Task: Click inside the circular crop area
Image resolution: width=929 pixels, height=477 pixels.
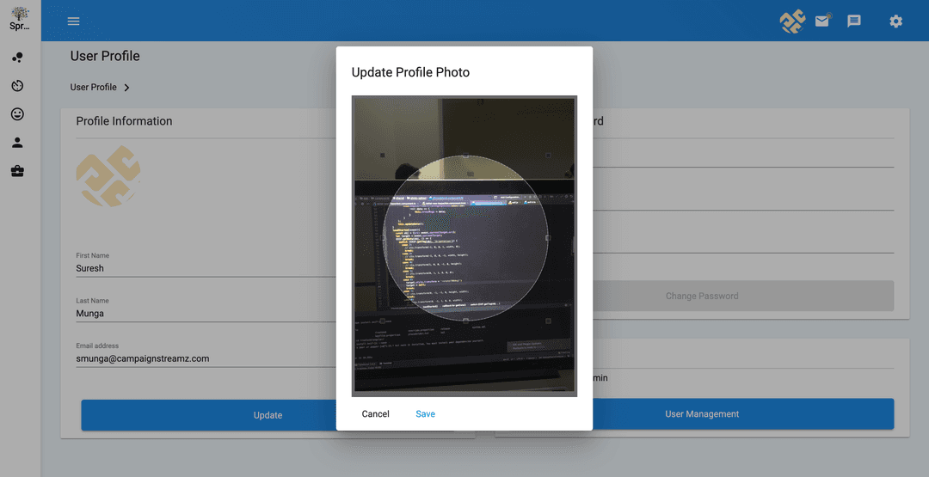Action: tap(465, 238)
